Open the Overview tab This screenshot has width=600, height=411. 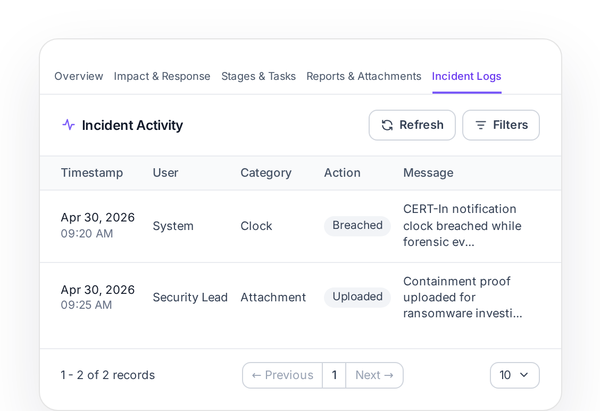79,76
